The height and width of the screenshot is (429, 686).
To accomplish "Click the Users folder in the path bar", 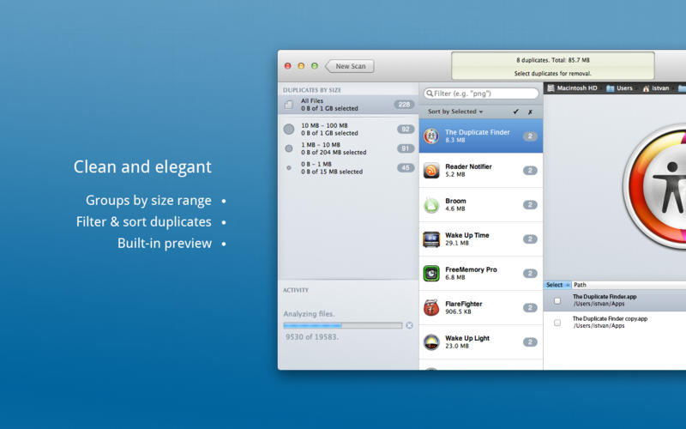I will click(619, 88).
